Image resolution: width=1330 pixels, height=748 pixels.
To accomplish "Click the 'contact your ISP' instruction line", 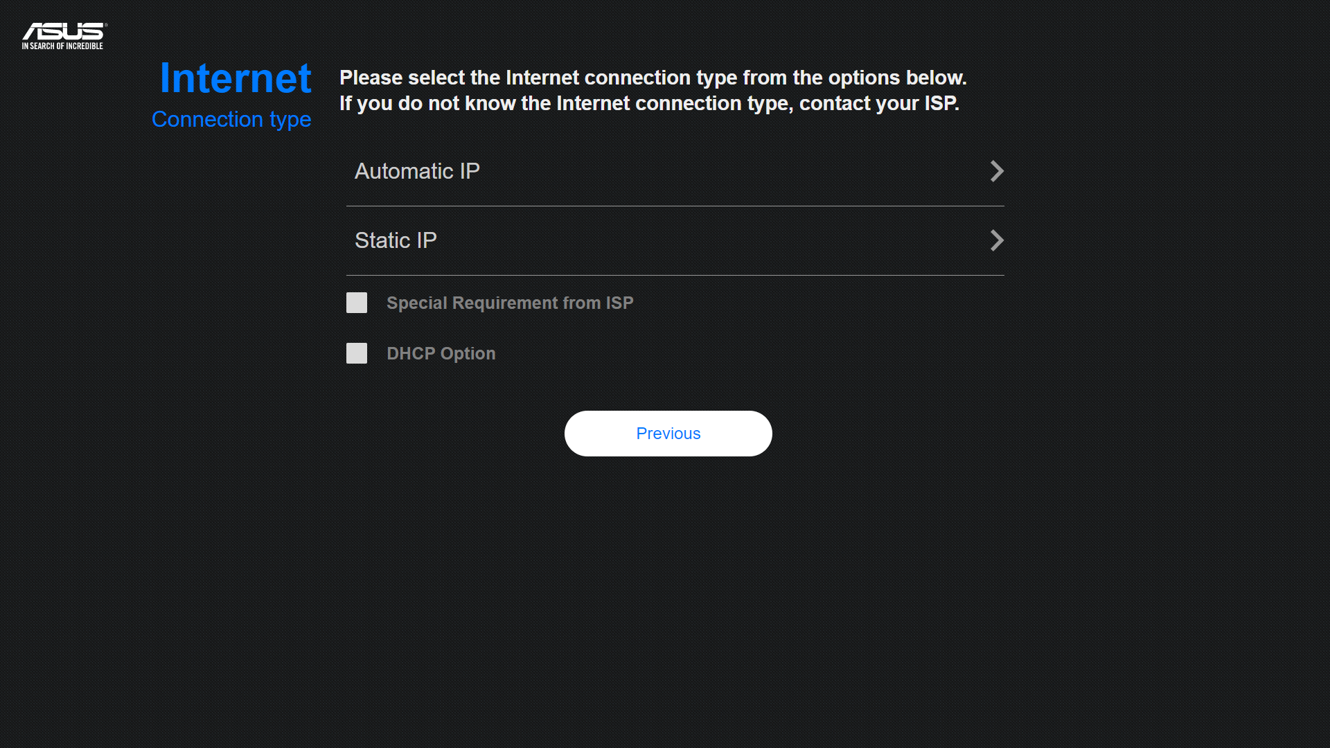I will [649, 103].
